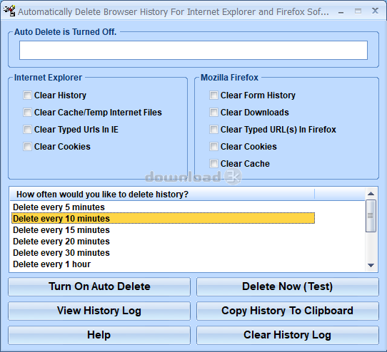
Task: Click Turn On Auto Delete button
Action: [99, 286]
